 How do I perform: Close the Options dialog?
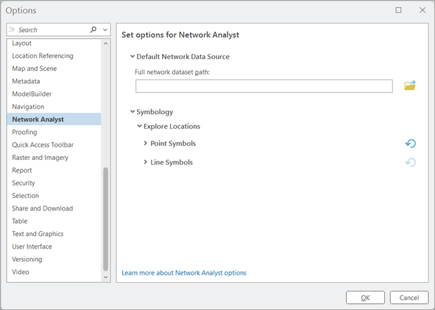coord(422,10)
